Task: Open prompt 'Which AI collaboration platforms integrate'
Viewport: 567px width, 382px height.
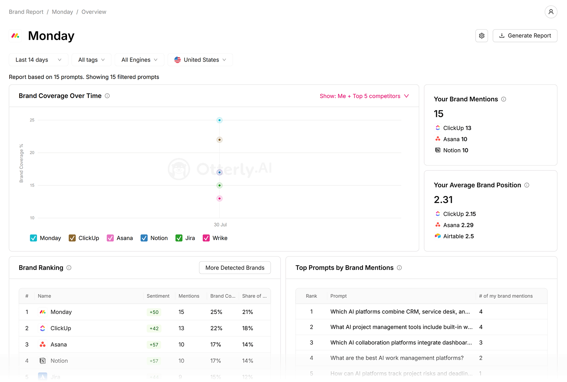Action: pyautogui.click(x=401, y=343)
